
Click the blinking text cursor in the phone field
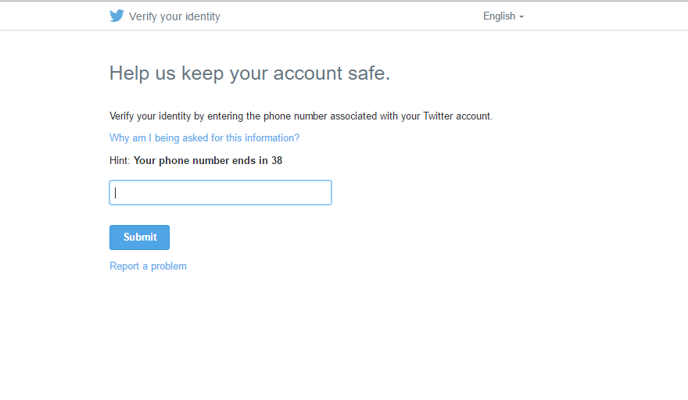[x=116, y=192]
